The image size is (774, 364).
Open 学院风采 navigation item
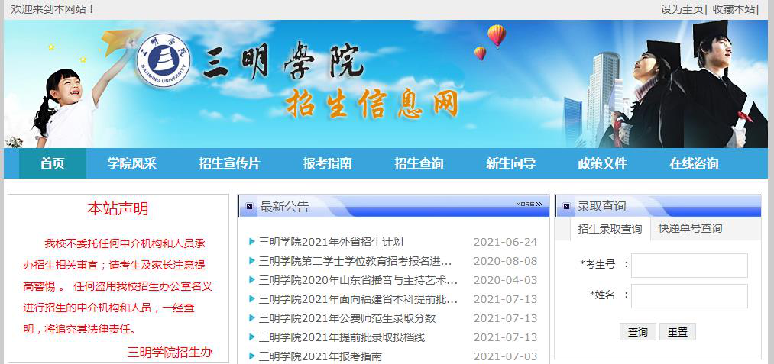(x=131, y=163)
